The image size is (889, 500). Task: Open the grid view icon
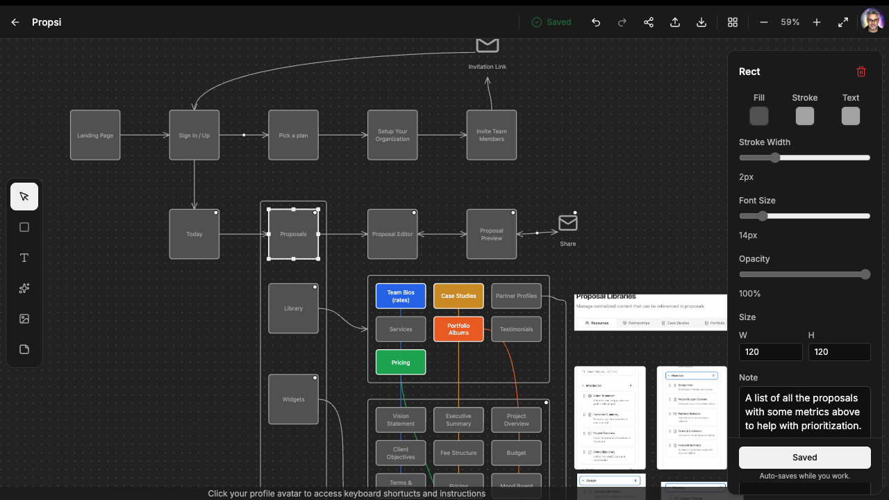(733, 22)
